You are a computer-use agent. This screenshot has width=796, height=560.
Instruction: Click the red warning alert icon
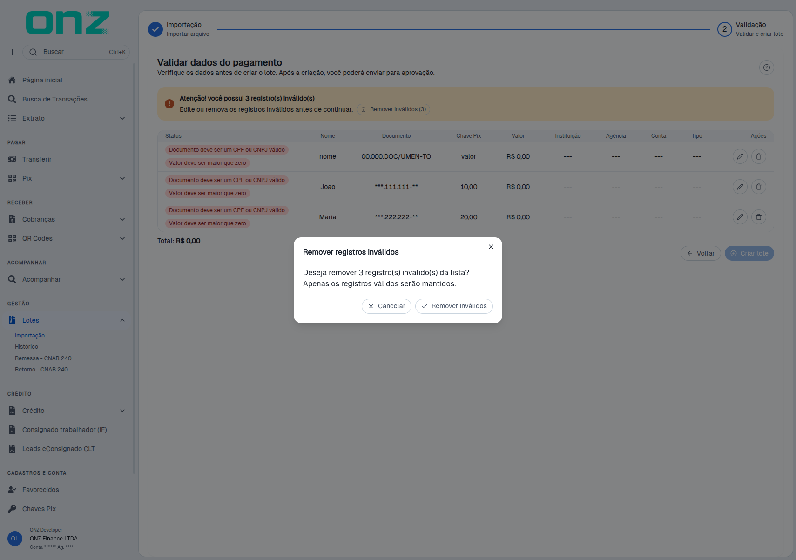coord(169,104)
